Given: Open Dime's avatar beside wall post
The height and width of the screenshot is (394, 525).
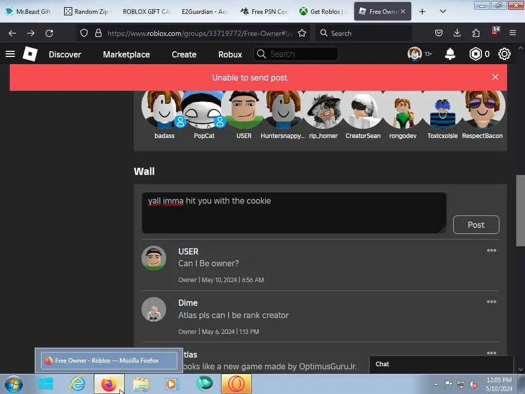Looking at the screenshot, I should tap(154, 309).
